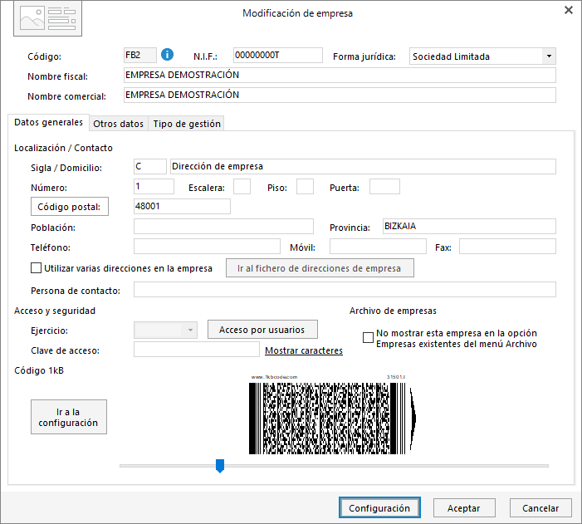Click the Clave de acceso field
This screenshot has height=524, width=582.
[196, 349]
